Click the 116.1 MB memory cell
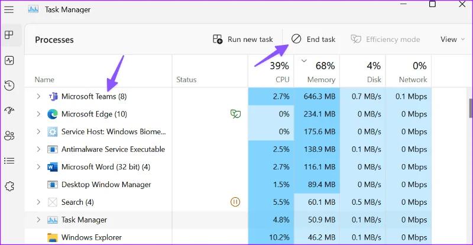The image size is (473, 245). click(317, 167)
